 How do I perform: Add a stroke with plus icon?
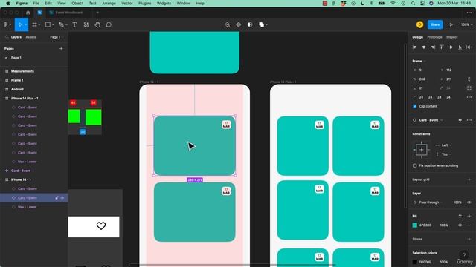click(469, 239)
